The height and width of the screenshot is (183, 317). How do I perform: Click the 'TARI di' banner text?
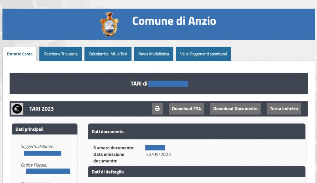click(x=139, y=83)
